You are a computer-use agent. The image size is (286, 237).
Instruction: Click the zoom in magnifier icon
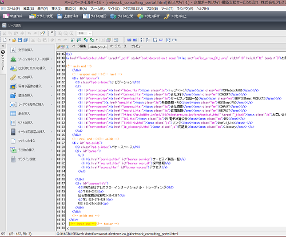[x=60, y=34]
